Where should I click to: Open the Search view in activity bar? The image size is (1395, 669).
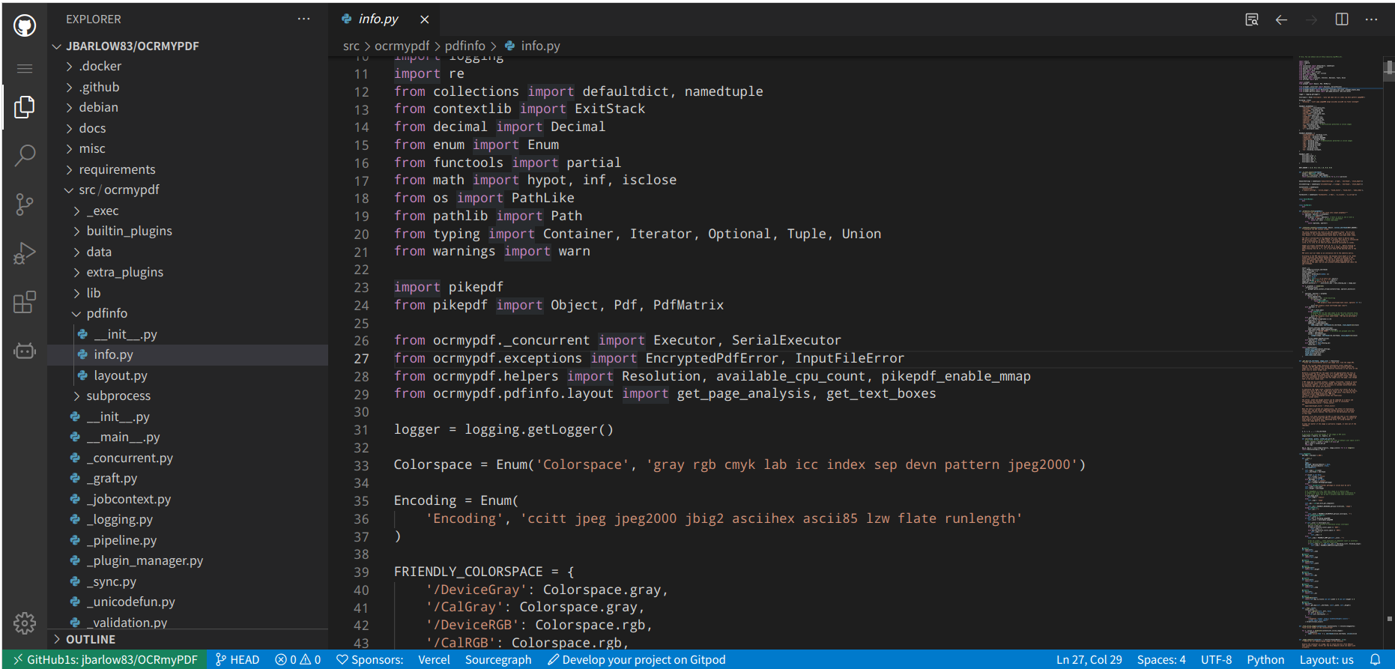(25, 155)
